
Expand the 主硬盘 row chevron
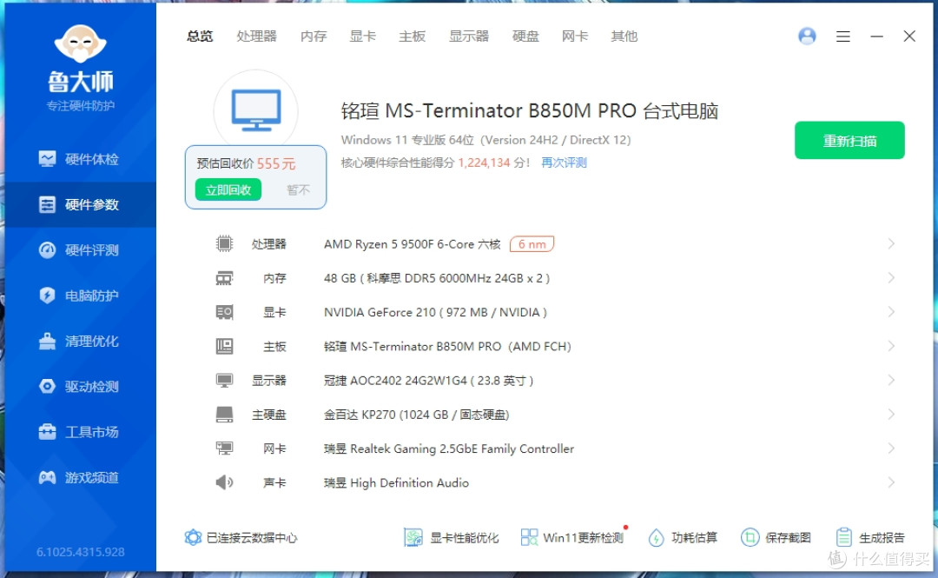pos(891,415)
